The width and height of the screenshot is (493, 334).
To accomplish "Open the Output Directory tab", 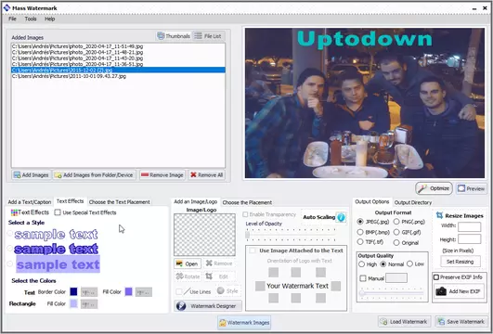I will [413, 202].
